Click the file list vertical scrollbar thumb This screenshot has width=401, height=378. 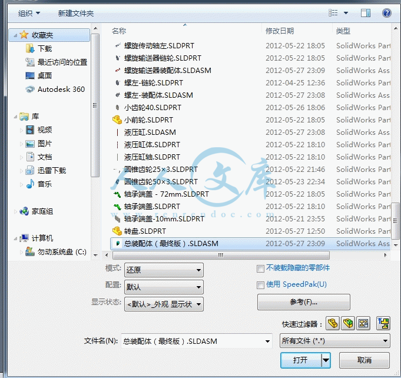tap(395, 220)
